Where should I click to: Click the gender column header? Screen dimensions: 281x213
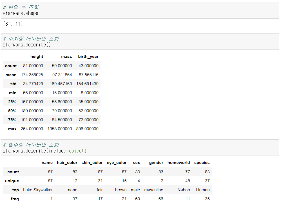156,163
